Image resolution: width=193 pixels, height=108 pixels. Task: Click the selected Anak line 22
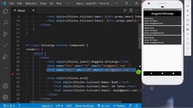(90, 70)
